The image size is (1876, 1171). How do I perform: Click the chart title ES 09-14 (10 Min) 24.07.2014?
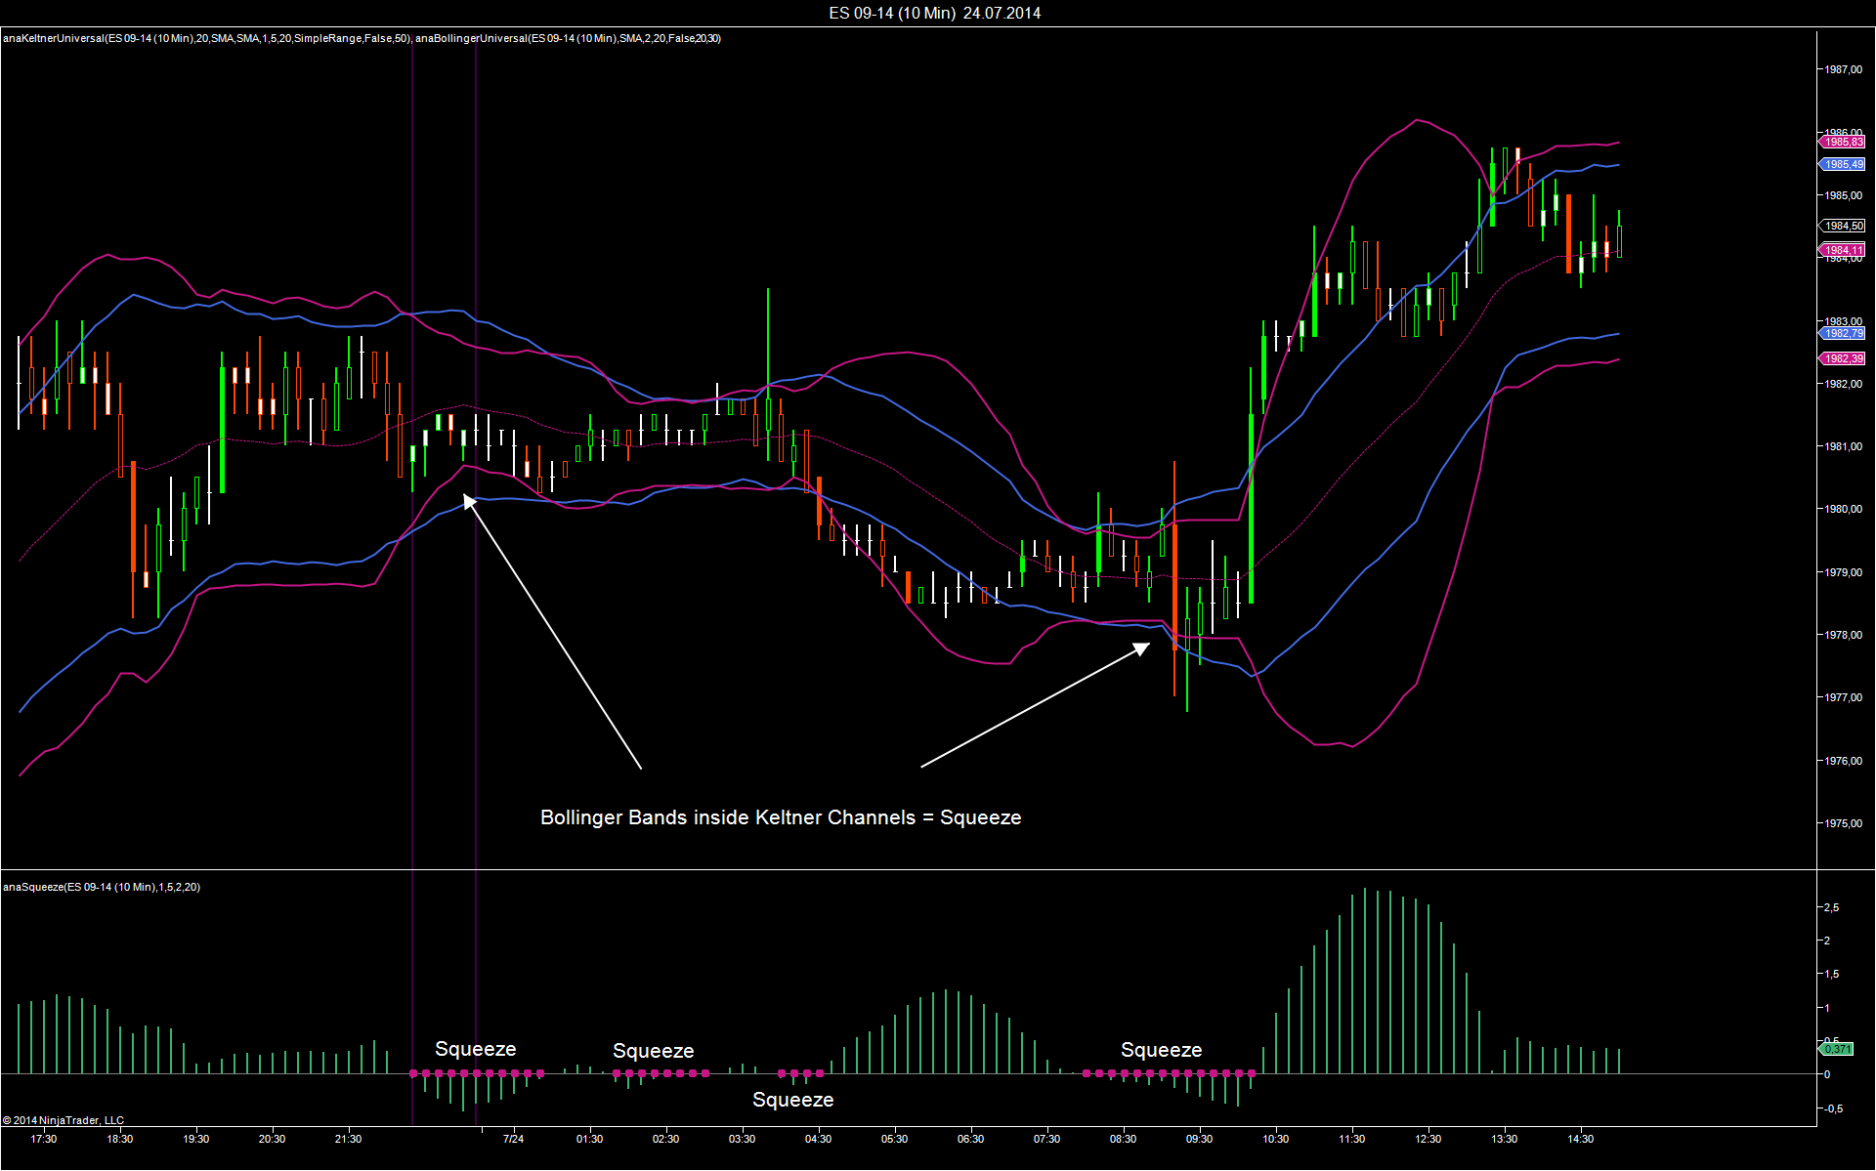(x=935, y=13)
